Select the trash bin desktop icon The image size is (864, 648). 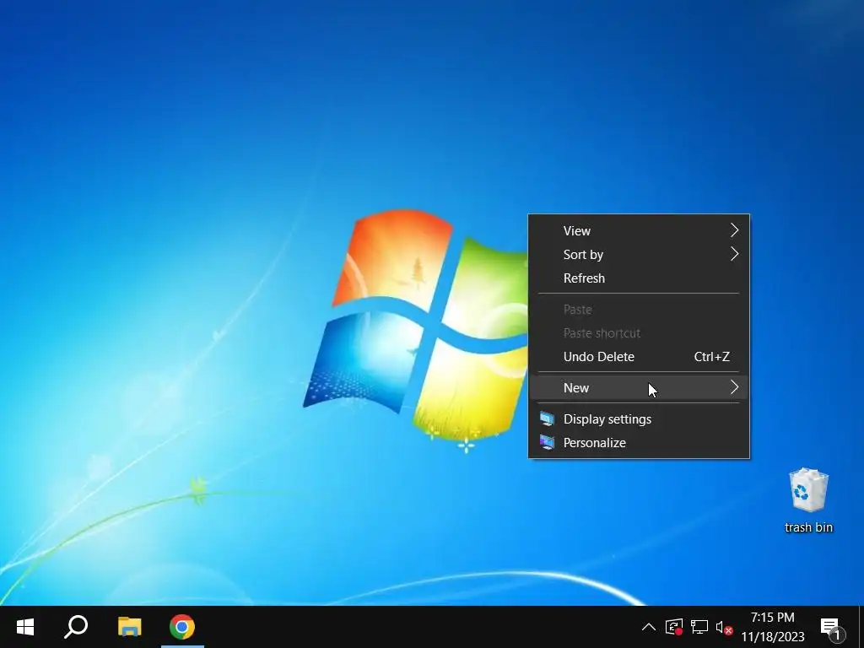(808, 500)
